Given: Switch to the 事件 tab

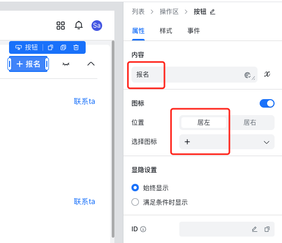Looking at the screenshot, I should coord(194,31).
